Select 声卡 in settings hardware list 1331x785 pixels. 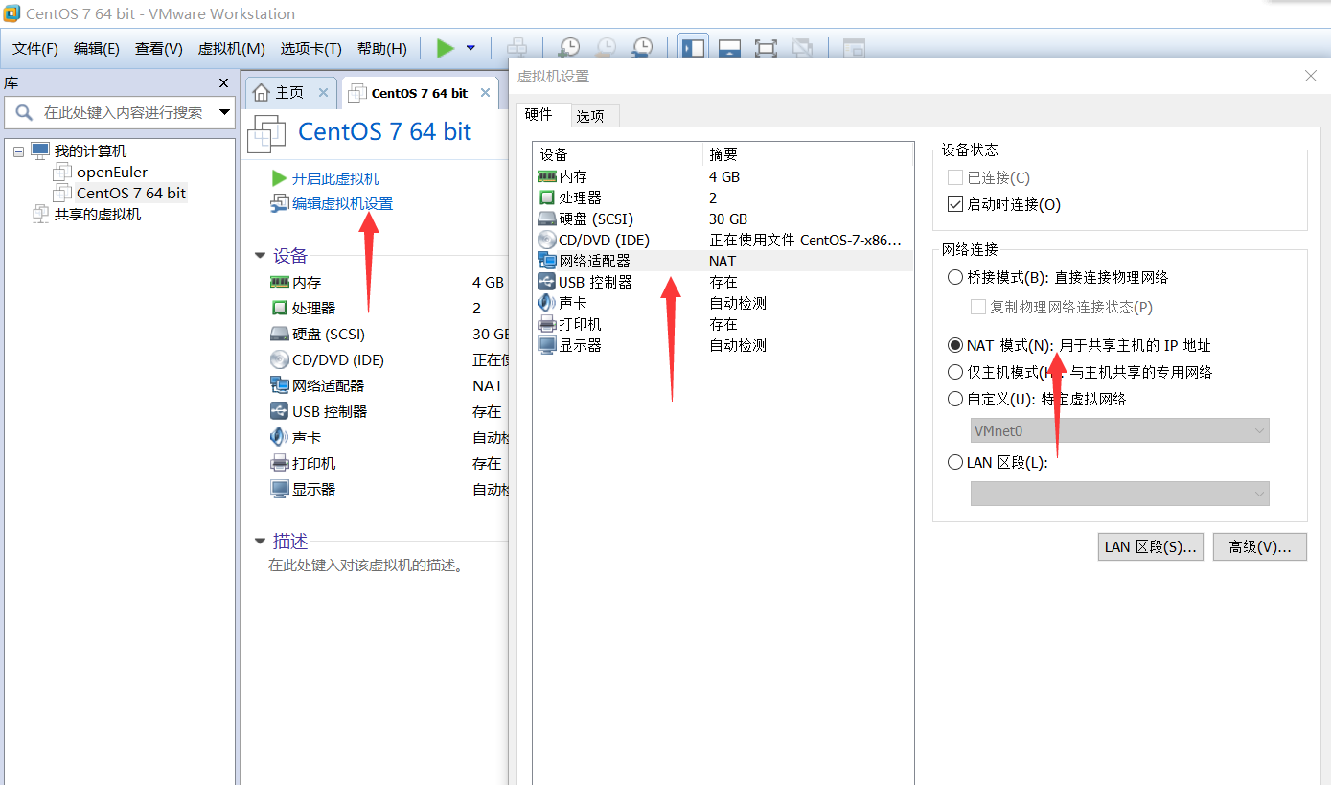pos(723,303)
